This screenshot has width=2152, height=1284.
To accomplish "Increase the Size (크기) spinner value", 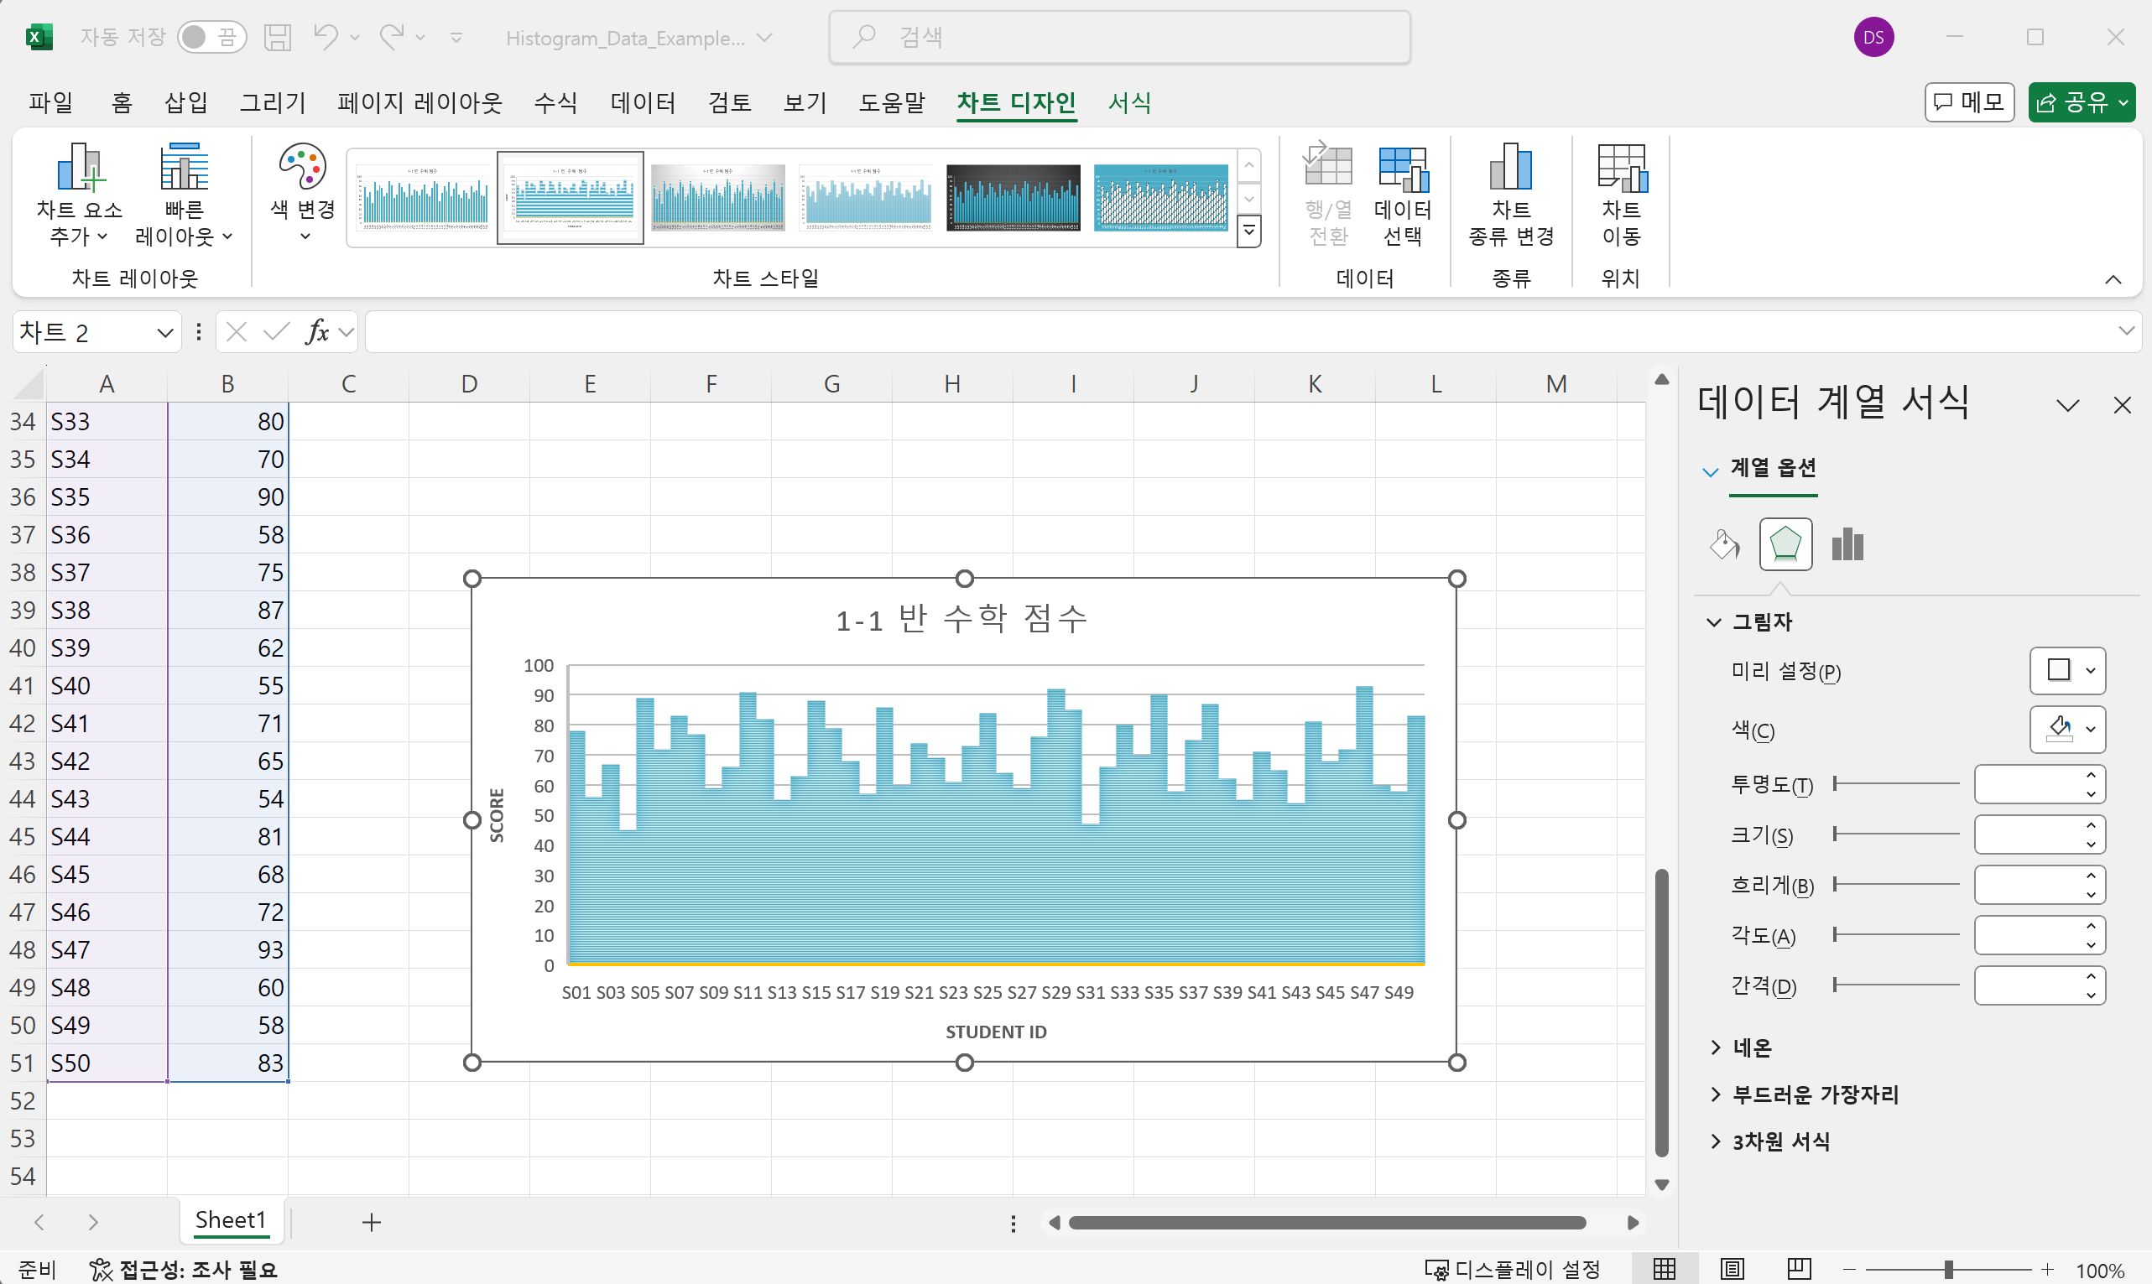I will (x=2091, y=825).
